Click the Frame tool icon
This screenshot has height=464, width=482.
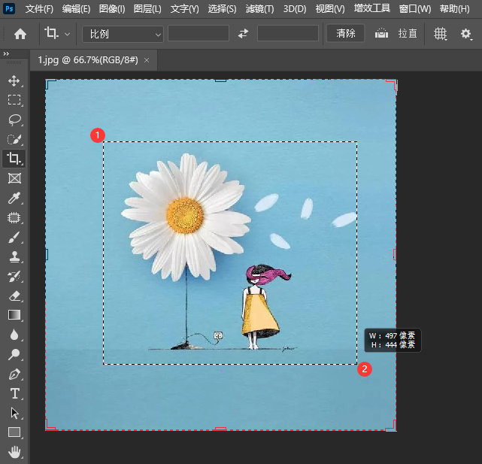14,178
